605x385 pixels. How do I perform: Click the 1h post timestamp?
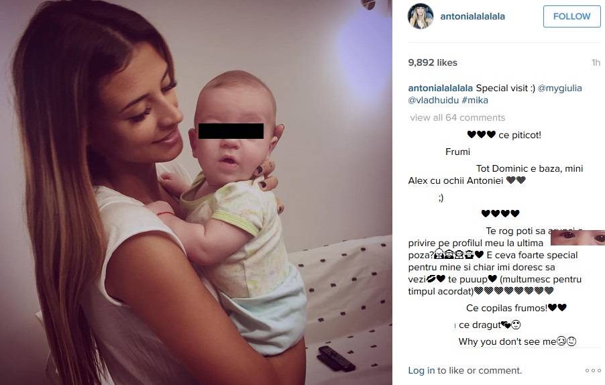pos(596,62)
